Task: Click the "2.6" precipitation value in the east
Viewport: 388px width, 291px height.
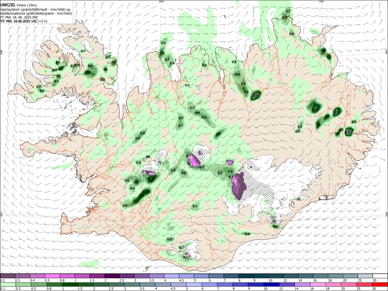Action: 315,109
